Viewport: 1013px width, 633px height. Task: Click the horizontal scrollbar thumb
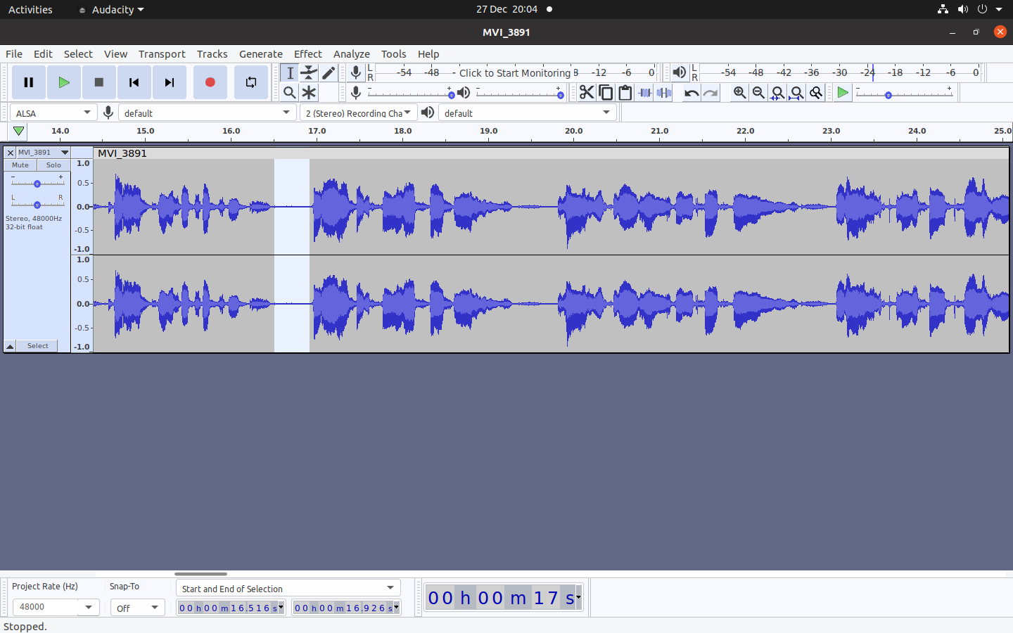pyautogui.click(x=200, y=574)
